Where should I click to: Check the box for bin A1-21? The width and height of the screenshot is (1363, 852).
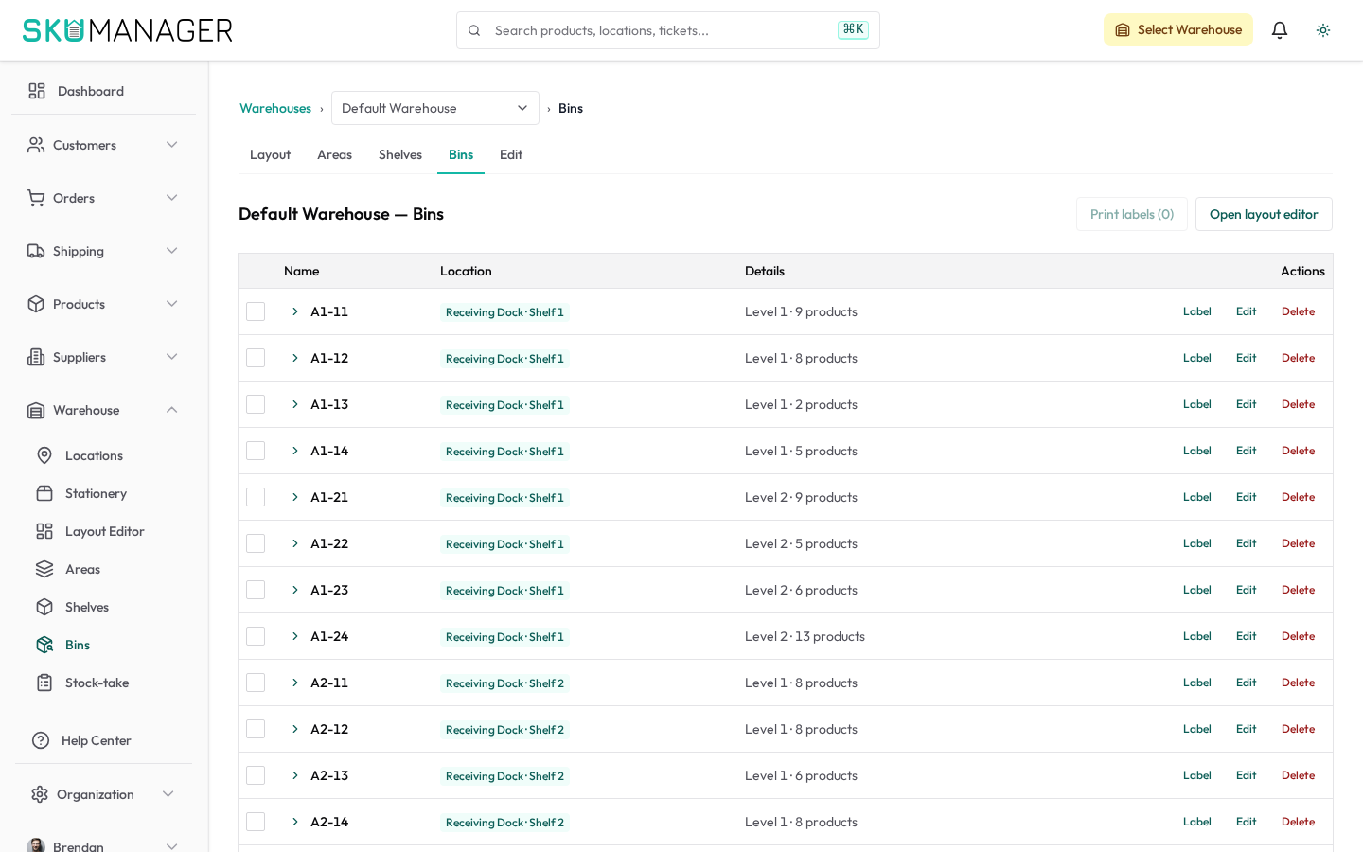click(x=256, y=497)
